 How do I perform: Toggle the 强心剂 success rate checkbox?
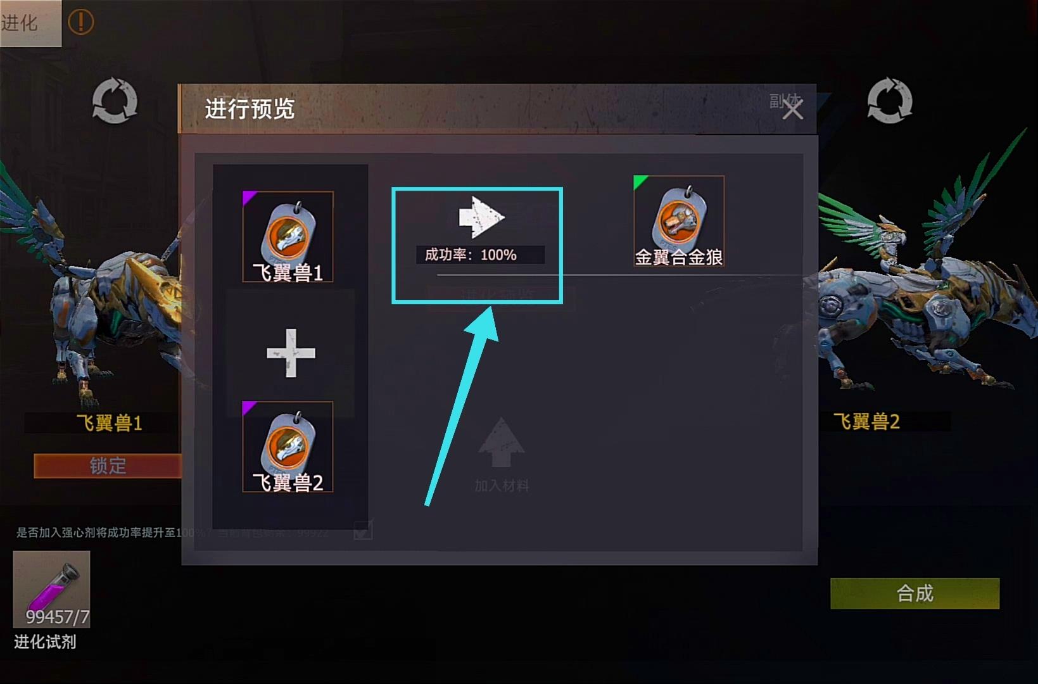pyautogui.click(x=363, y=529)
